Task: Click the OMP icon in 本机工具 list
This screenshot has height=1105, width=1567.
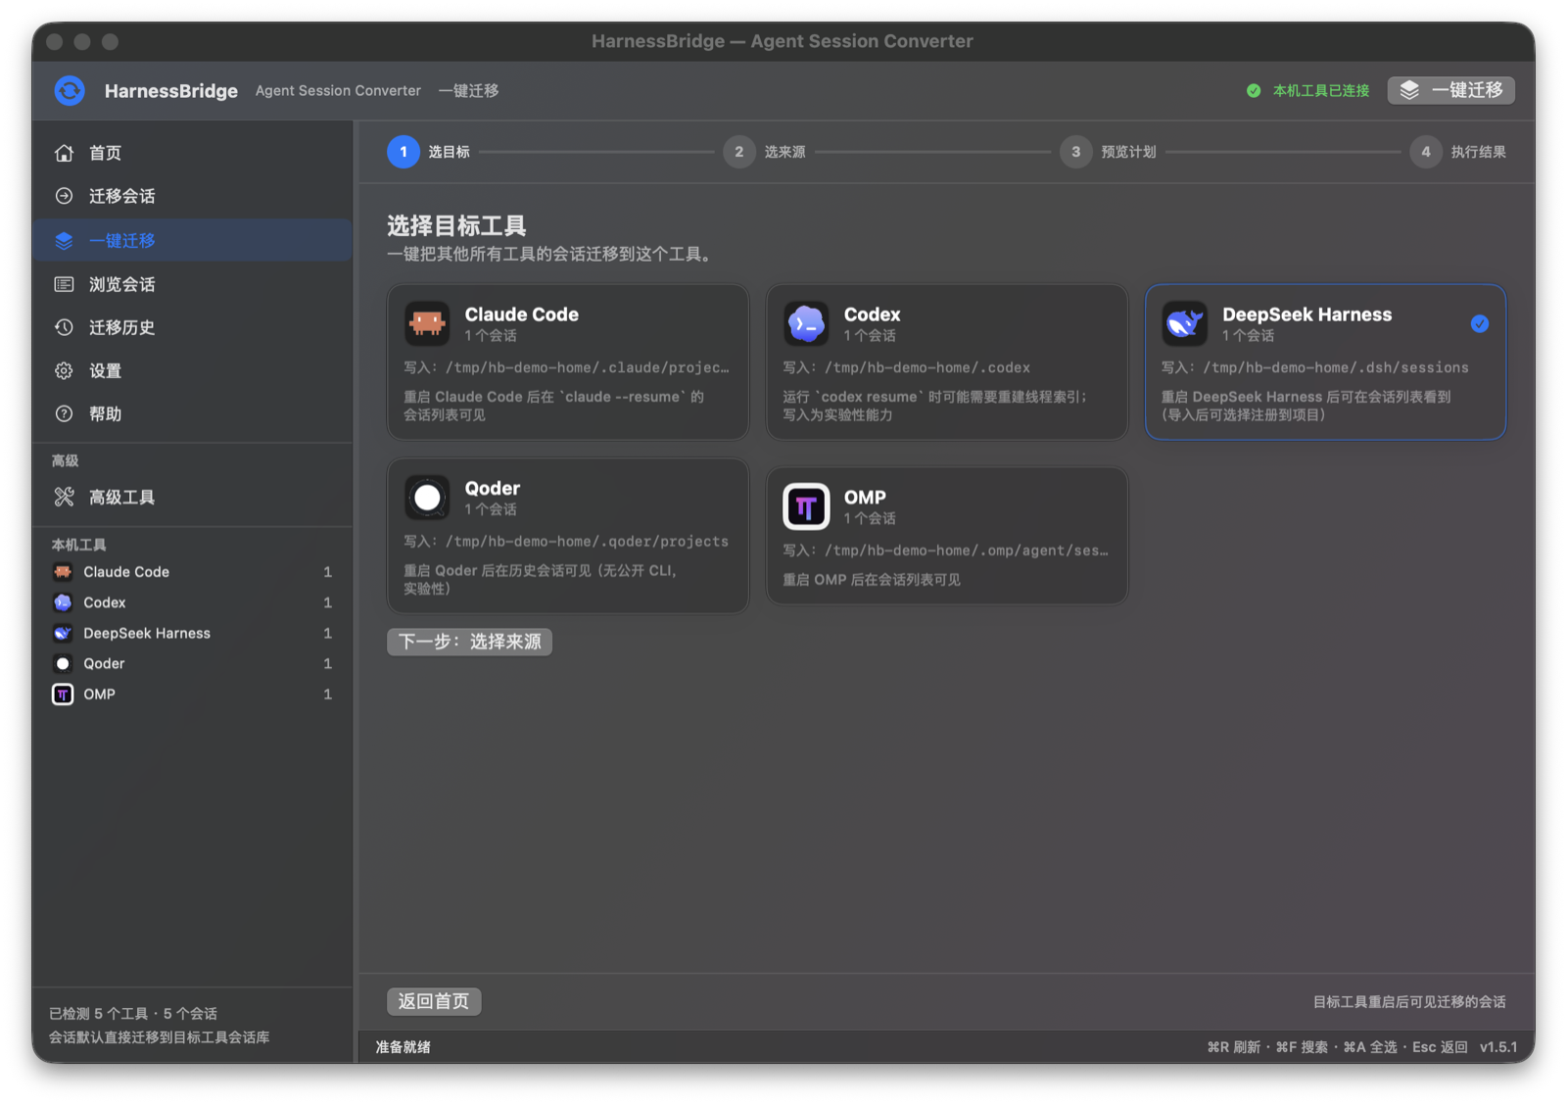Action: click(63, 695)
